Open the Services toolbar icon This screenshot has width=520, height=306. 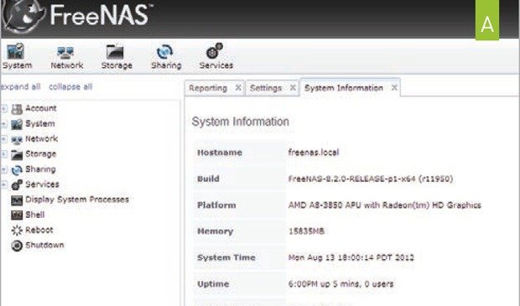216,55
